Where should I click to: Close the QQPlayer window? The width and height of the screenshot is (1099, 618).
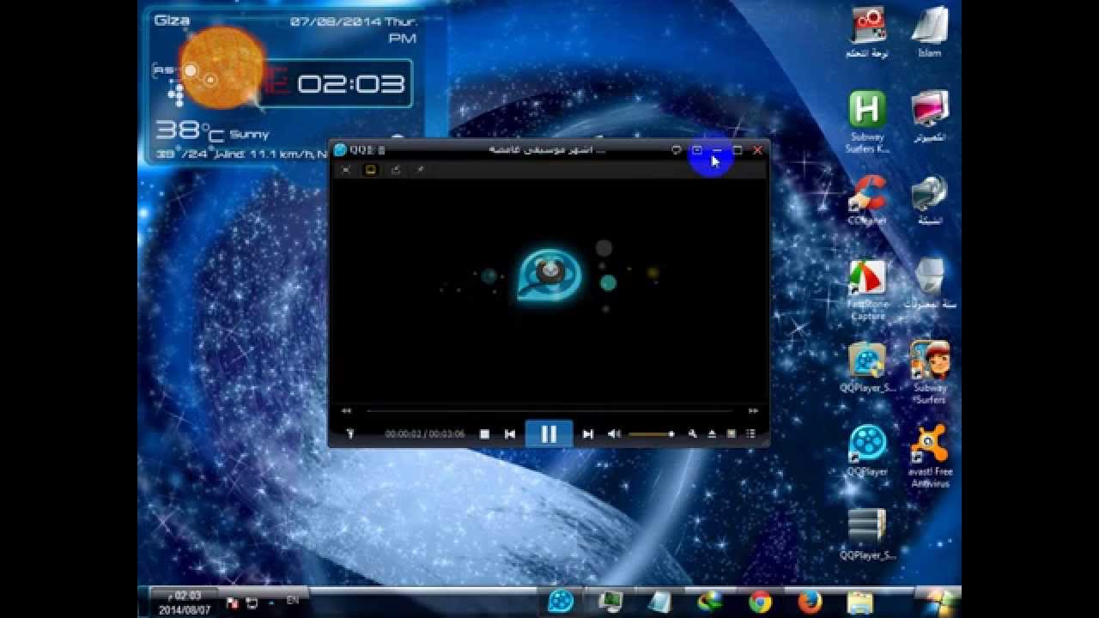point(757,150)
